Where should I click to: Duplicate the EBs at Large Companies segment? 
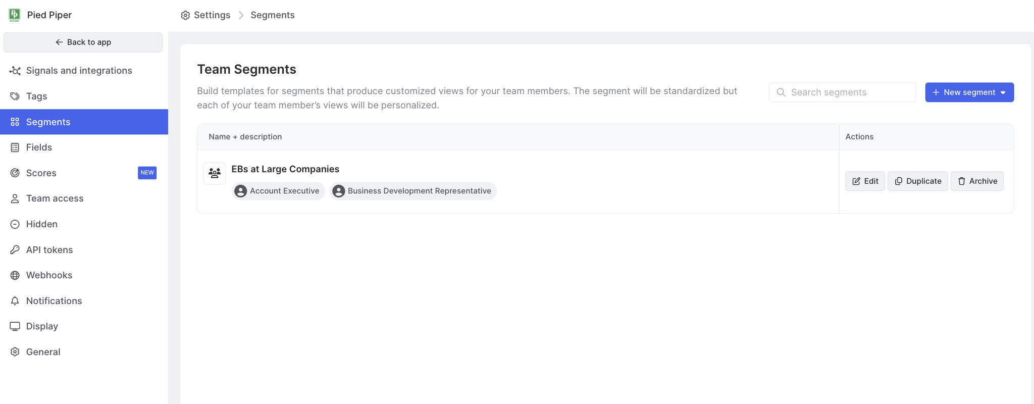(917, 181)
